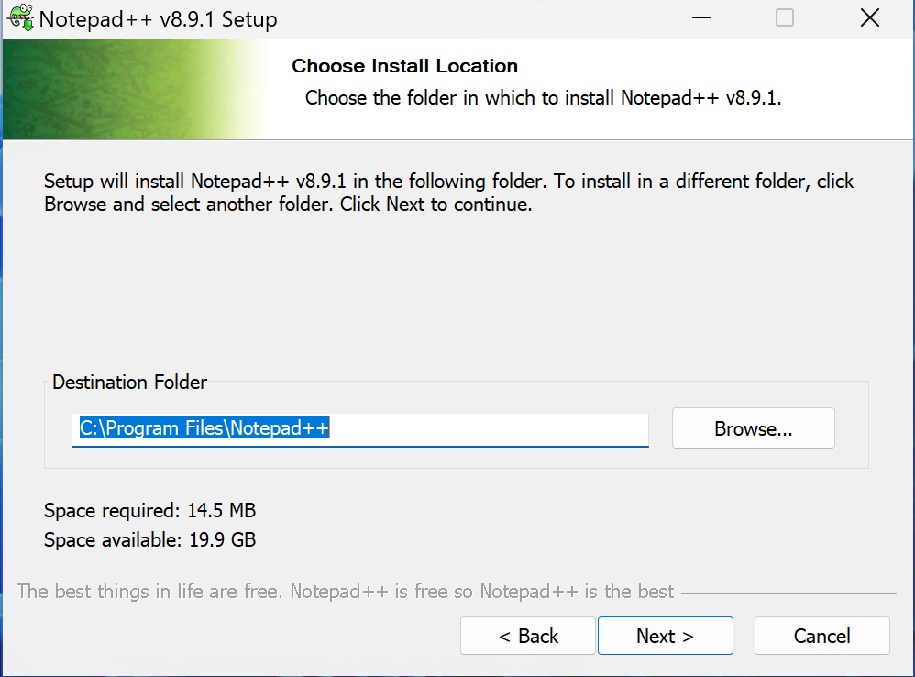Click the 'Choose the folder in which' subtitle

pyautogui.click(x=544, y=98)
